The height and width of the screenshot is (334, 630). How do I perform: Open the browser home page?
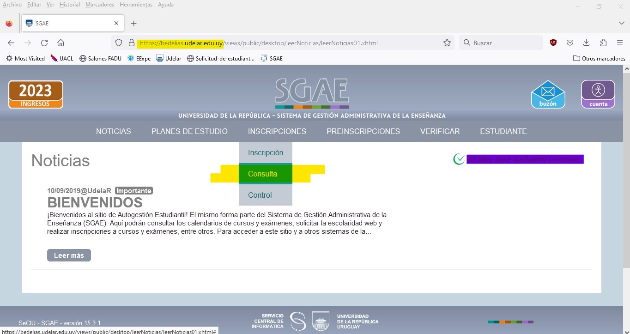click(x=61, y=43)
